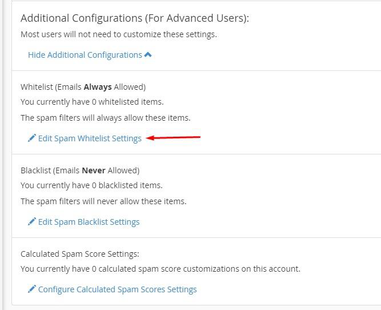The image size is (381, 310).
Task: Hide Additional Configurations via its text link
Action: pos(85,55)
